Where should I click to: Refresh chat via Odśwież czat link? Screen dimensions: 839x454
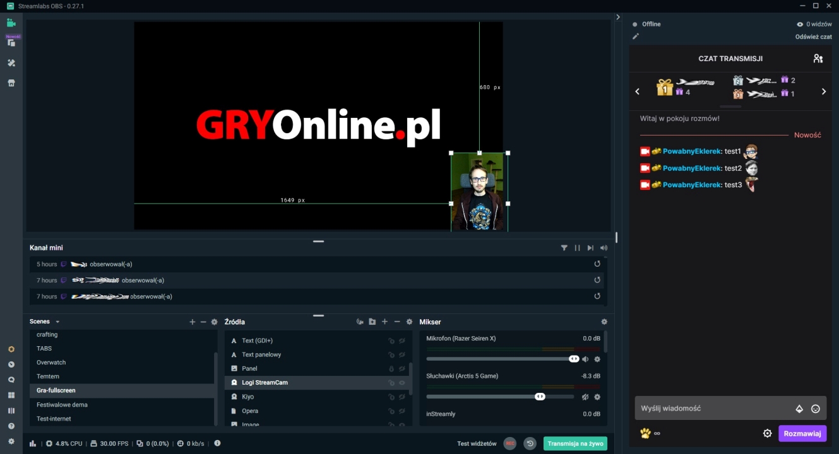click(814, 36)
